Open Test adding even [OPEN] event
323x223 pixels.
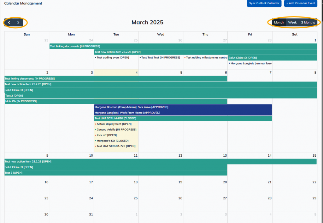click(113, 58)
